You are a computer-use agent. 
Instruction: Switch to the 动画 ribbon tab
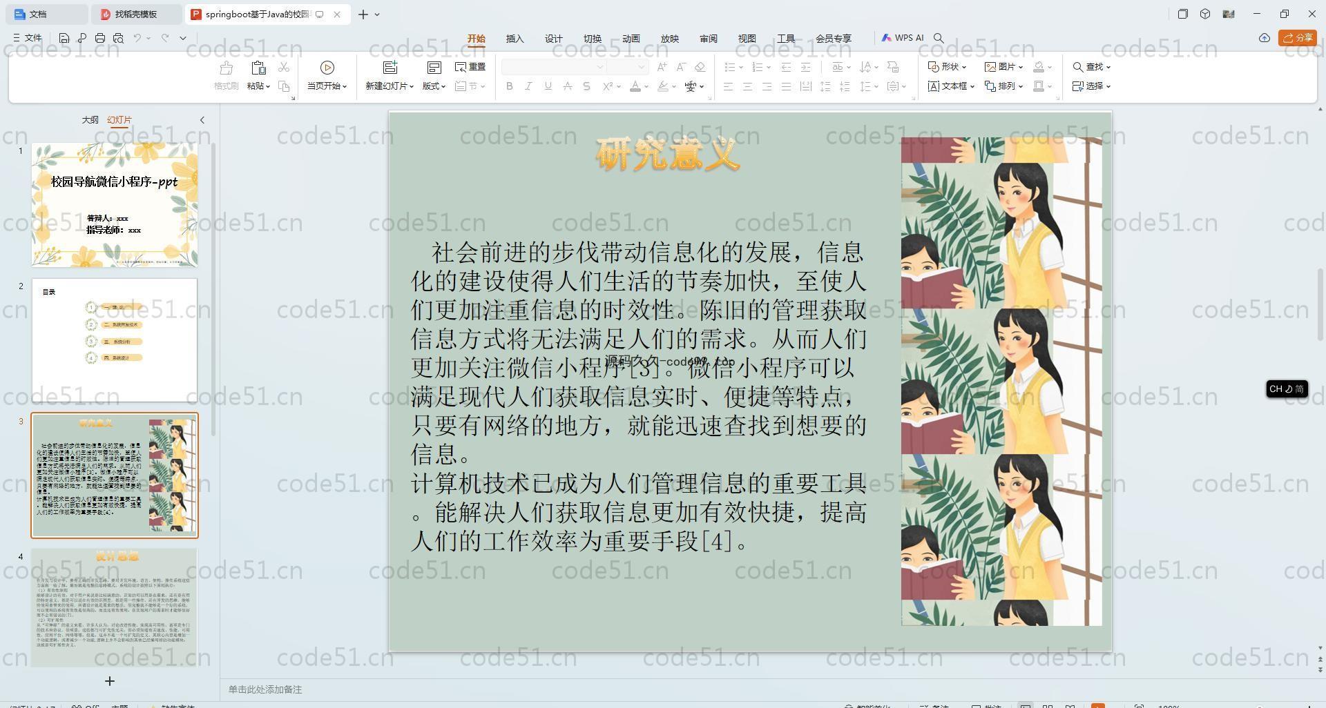pos(631,39)
